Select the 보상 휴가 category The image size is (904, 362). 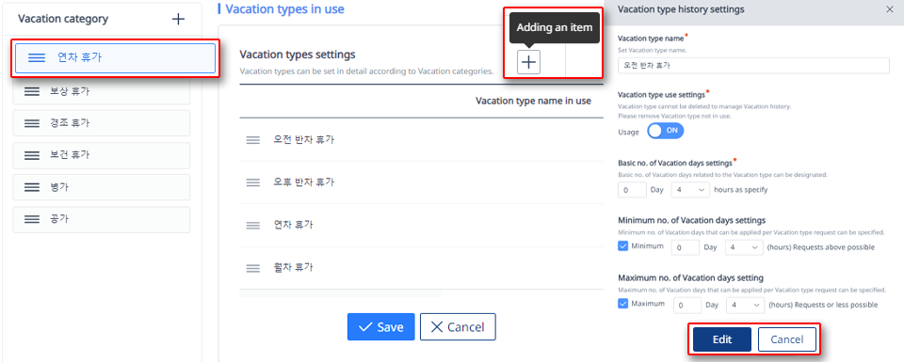click(102, 91)
